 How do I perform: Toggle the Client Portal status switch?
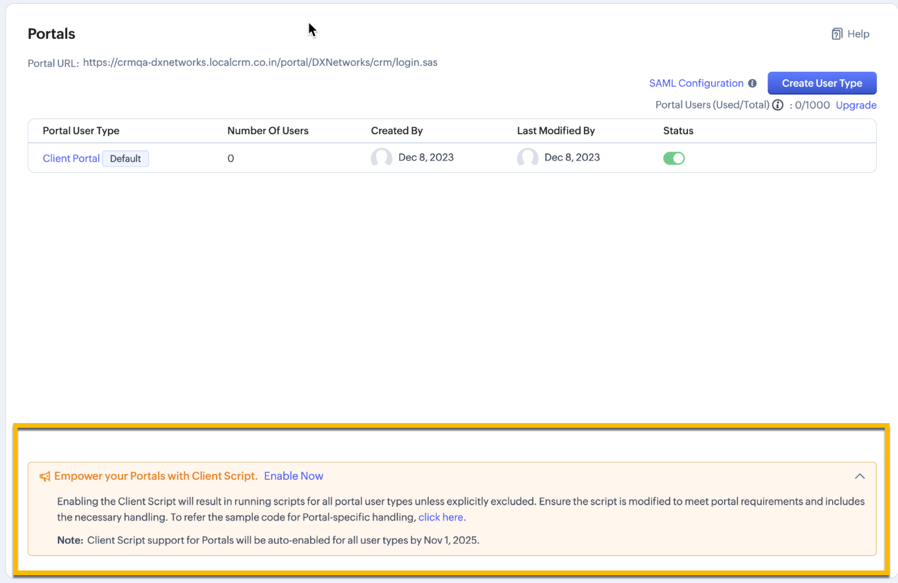[x=674, y=158]
